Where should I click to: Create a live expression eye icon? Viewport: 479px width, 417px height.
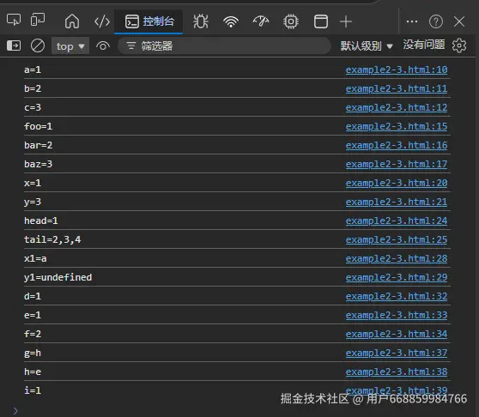[103, 46]
